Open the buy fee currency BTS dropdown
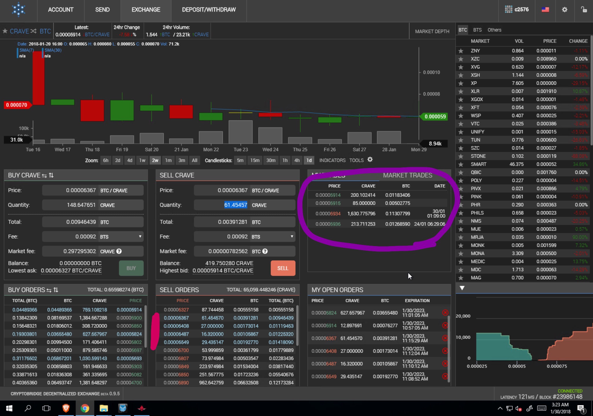Viewport: 593px width, 416px height. click(x=121, y=237)
